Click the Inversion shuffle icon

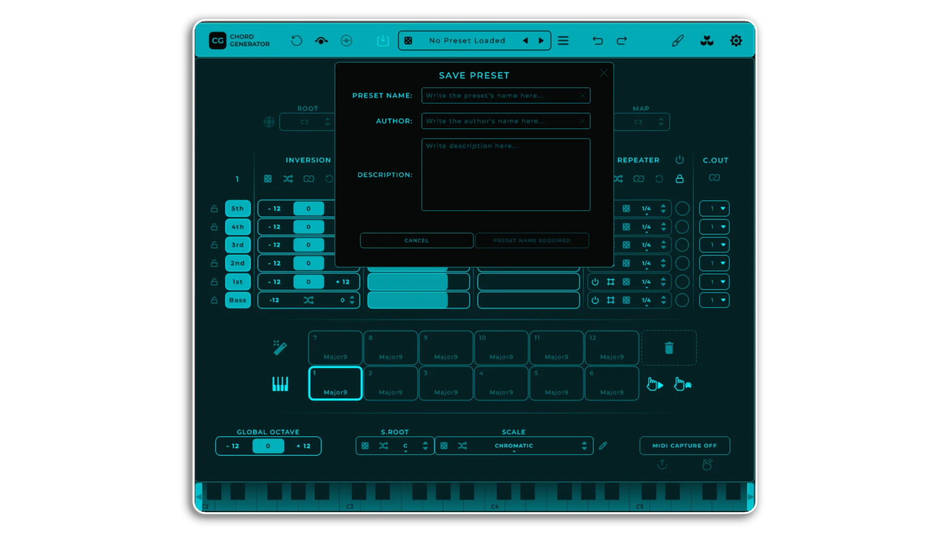click(288, 179)
